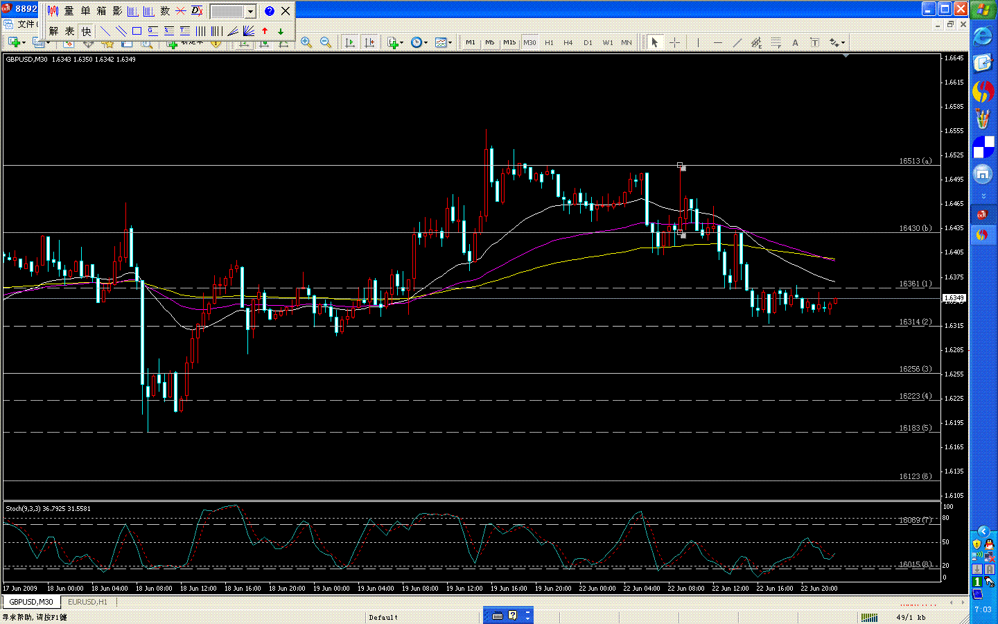Select the cursor arrow tool

pyautogui.click(x=655, y=43)
